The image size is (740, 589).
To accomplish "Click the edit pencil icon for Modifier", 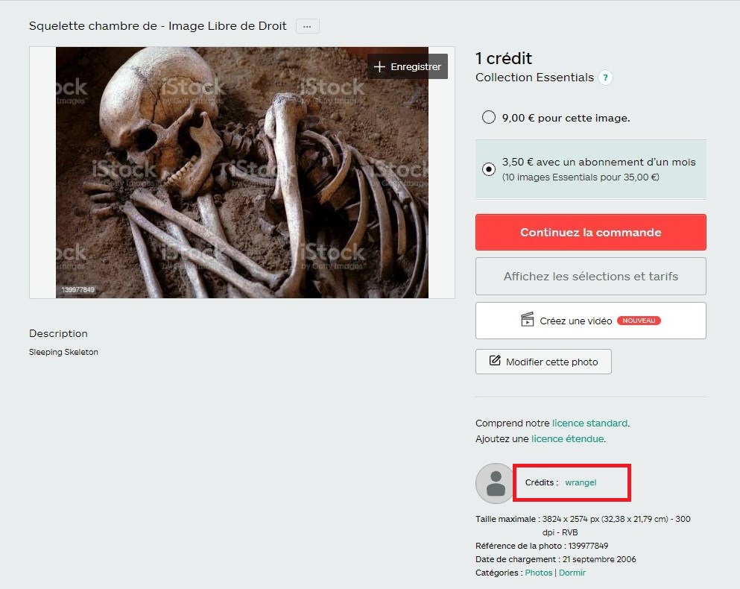I will (495, 361).
